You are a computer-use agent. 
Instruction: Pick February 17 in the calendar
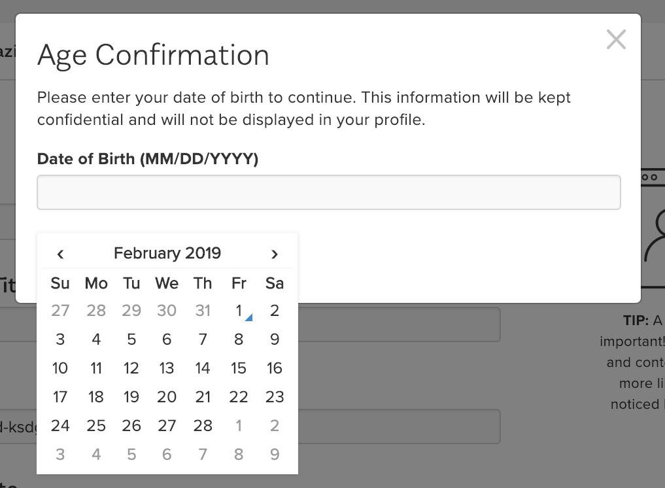tap(60, 397)
